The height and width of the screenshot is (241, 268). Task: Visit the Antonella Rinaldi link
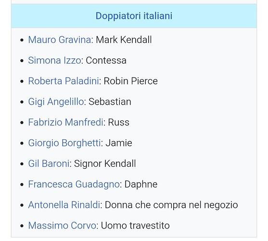coord(64,205)
